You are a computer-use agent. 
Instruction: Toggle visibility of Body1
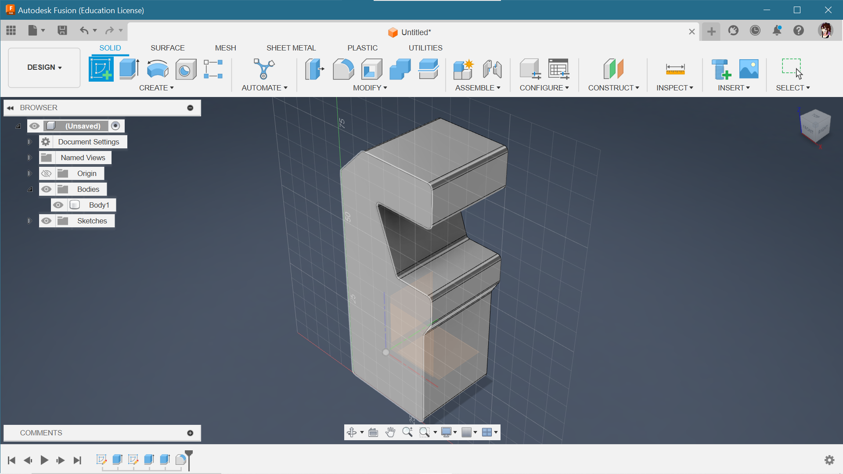pyautogui.click(x=58, y=204)
